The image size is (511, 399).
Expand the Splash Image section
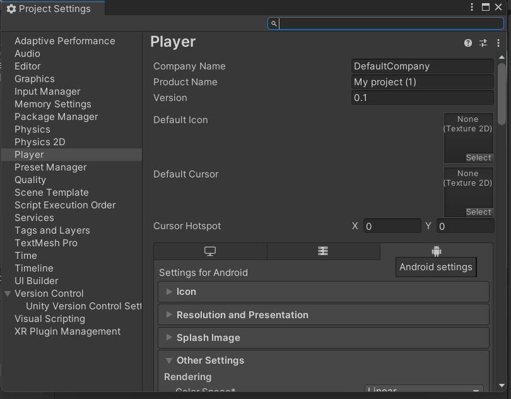324,338
